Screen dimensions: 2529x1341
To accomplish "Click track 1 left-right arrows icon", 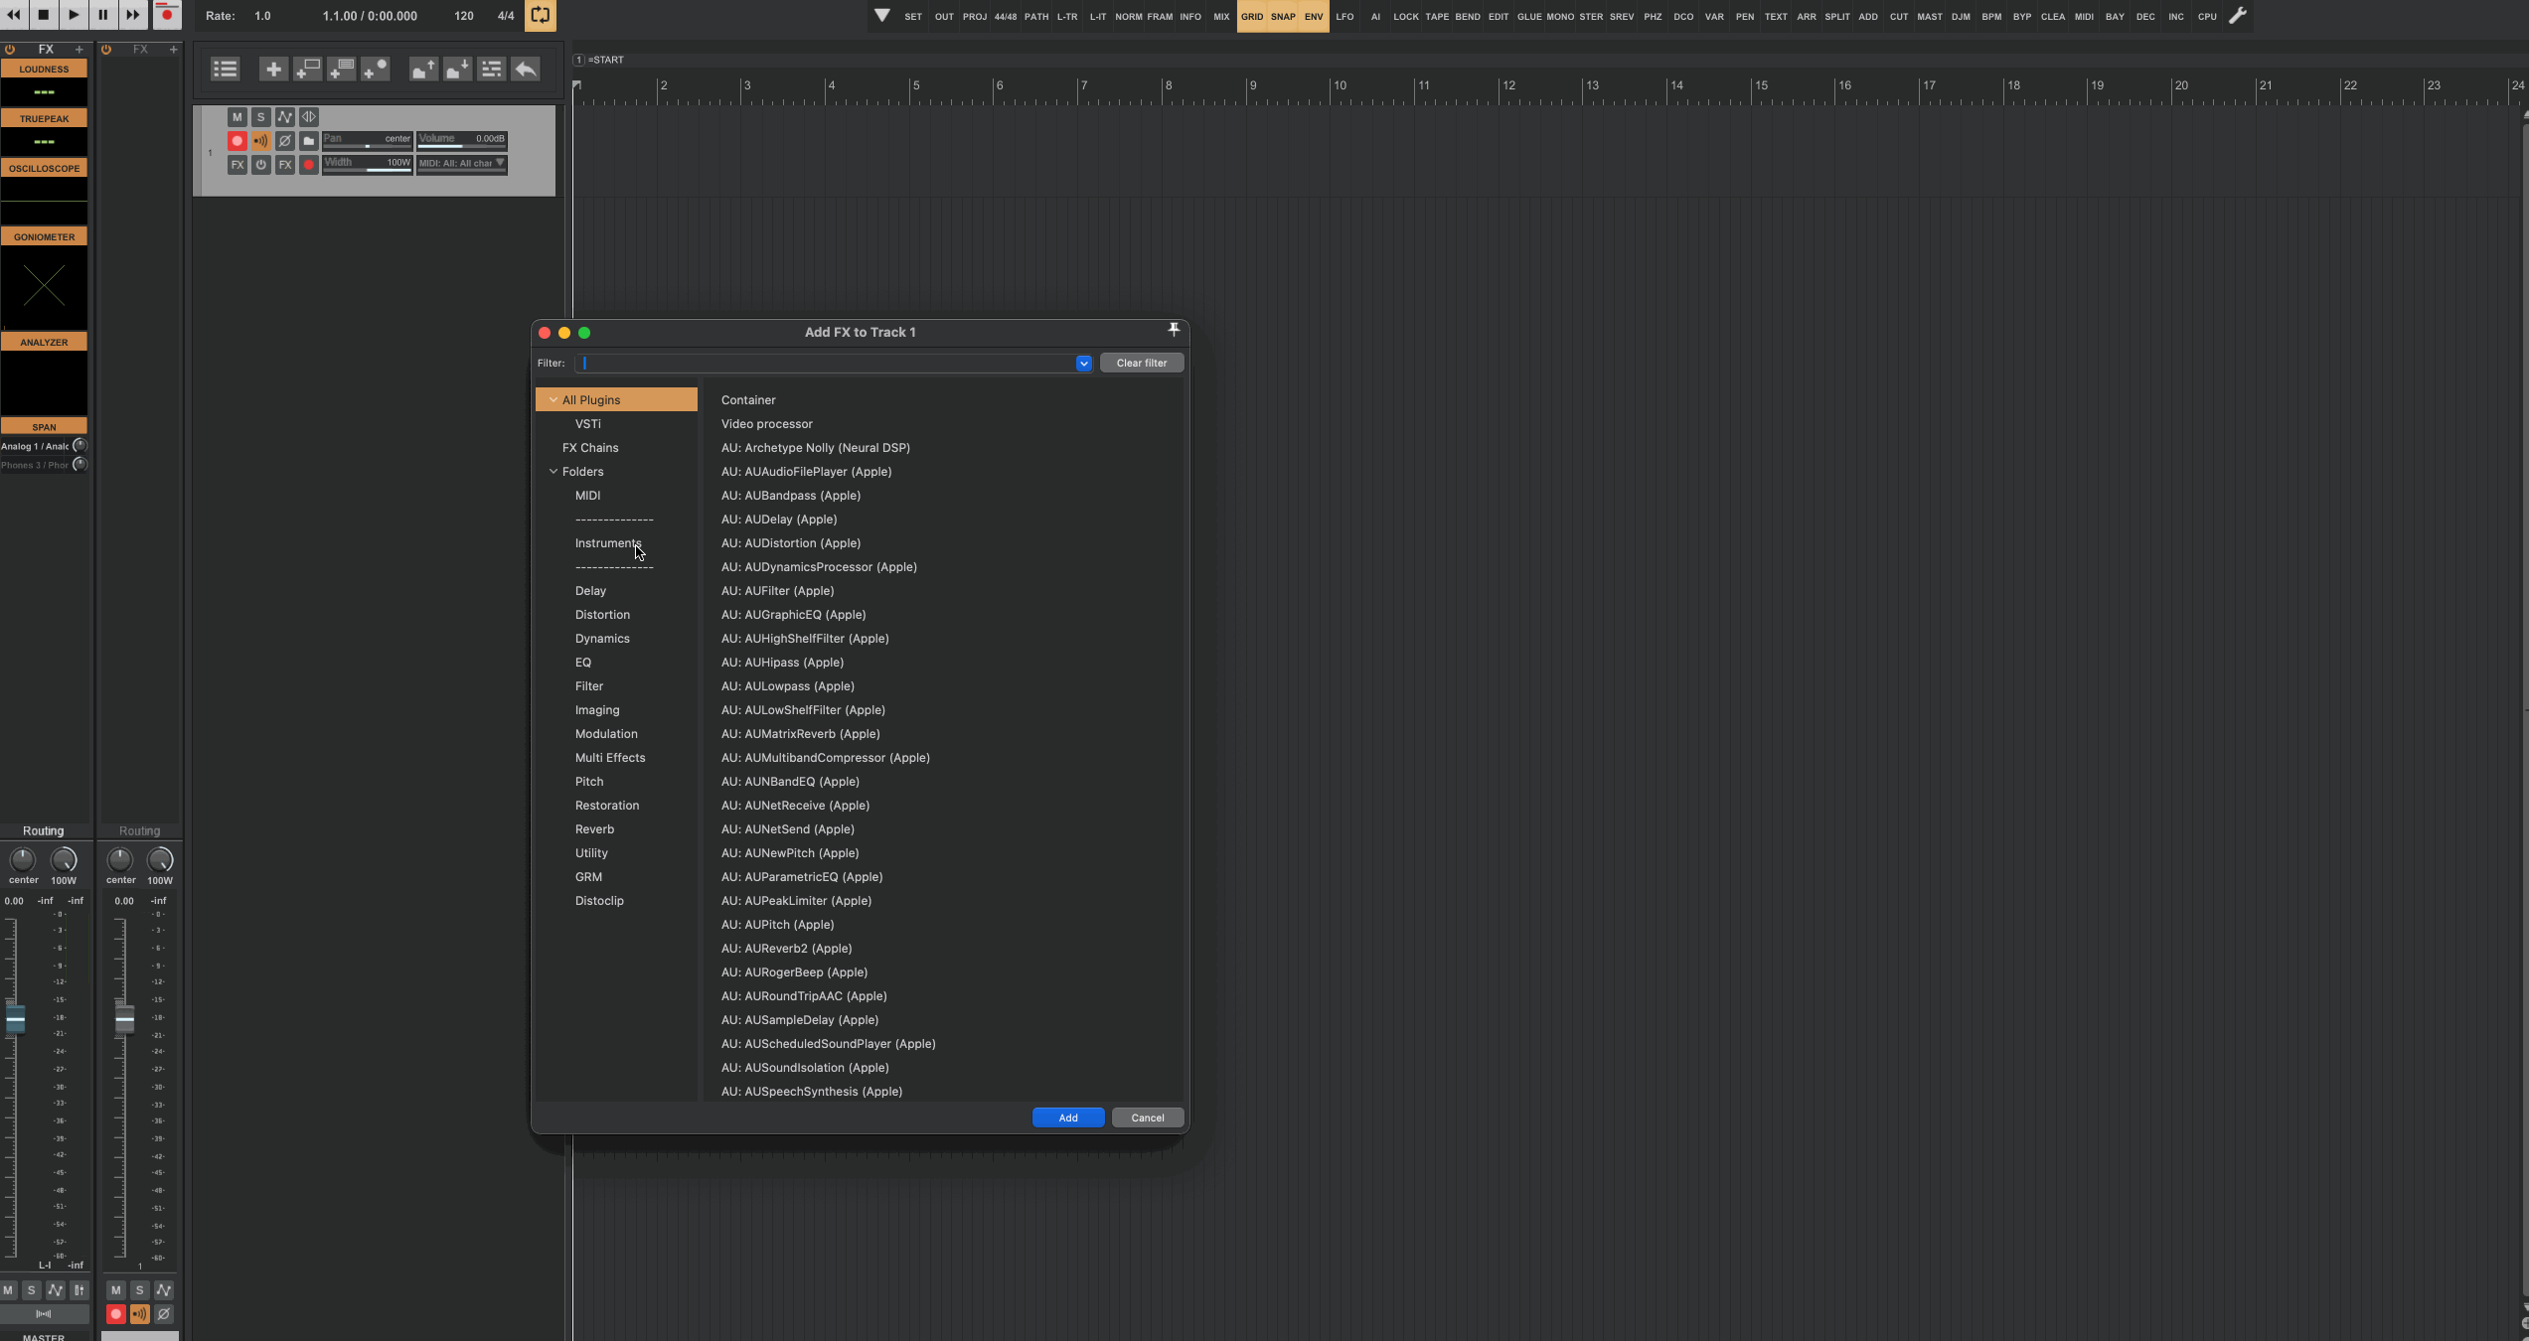I will [x=308, y=117].
